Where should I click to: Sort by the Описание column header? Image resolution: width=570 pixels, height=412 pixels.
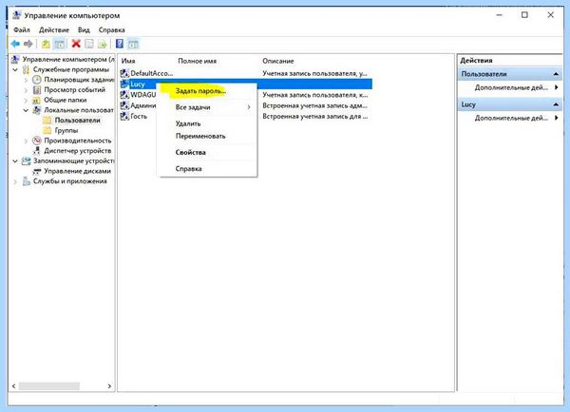(x=278, y=61)
